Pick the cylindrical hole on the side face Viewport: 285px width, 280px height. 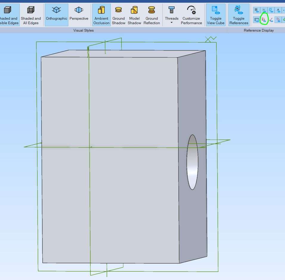(x=192, y=162)
